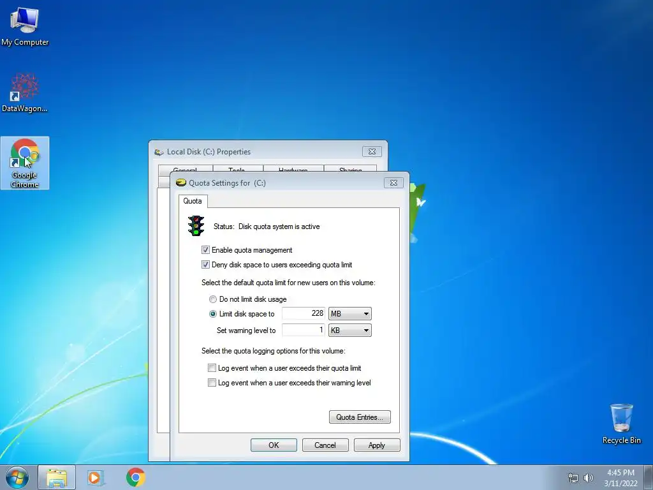The height and width of the screenshot is (490, 653).
Task: Switch to Tools tab in Local Disk Properties
Action: (x=238, y=168)
